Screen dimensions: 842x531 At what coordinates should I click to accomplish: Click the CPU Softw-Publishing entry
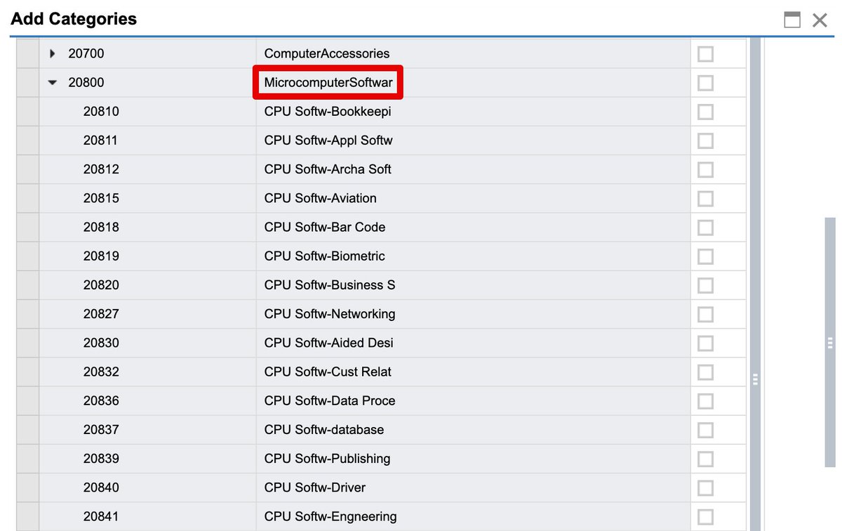click(327, 459)
